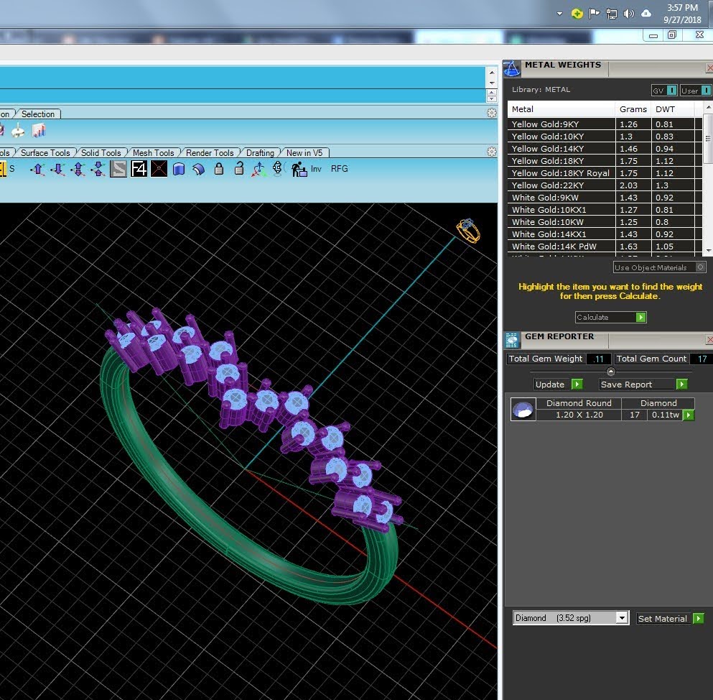Click the Metal Weights scale icon
Viewport: 713px width, 700px height.
tap(511, 69)
